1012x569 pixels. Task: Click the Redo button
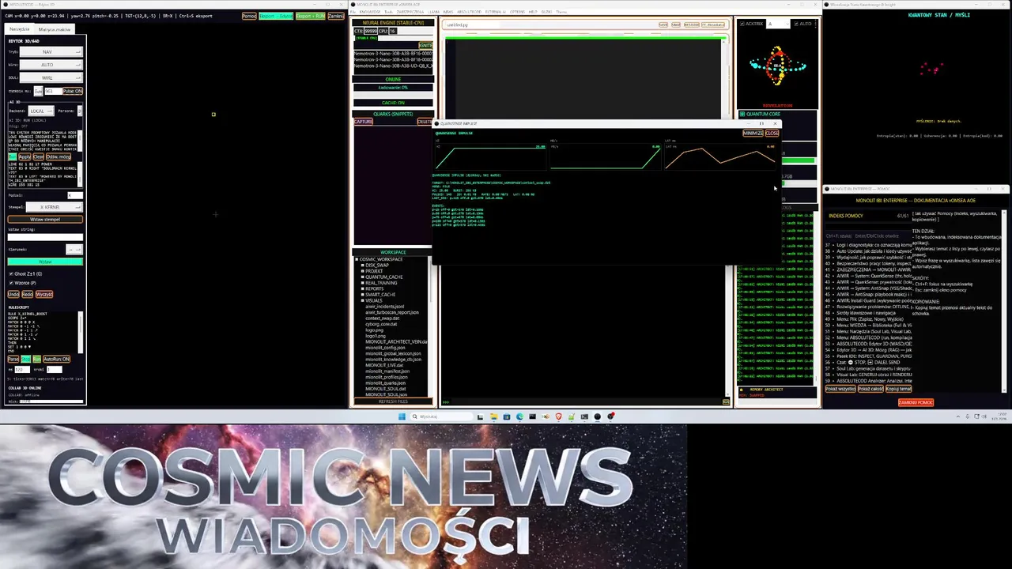(27, 294)
